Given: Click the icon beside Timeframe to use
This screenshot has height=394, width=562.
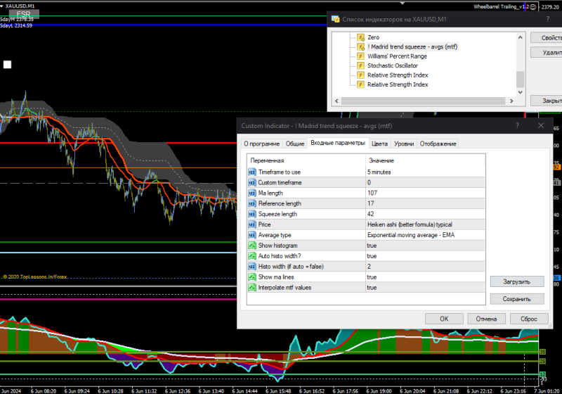Looking at the screenshot, I should tap(252, 172).
